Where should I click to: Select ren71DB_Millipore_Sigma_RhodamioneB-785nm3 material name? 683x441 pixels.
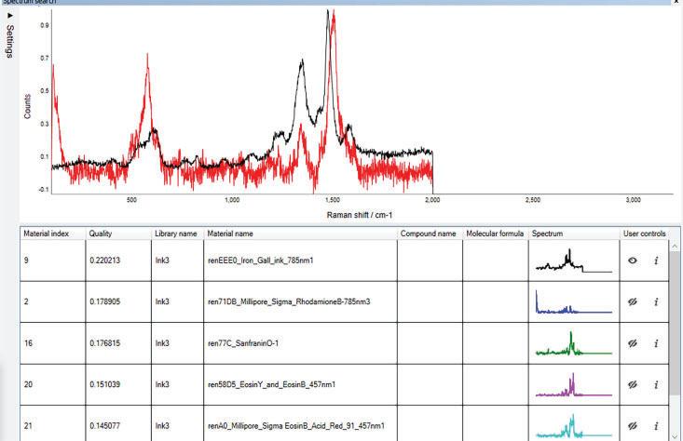289,301
